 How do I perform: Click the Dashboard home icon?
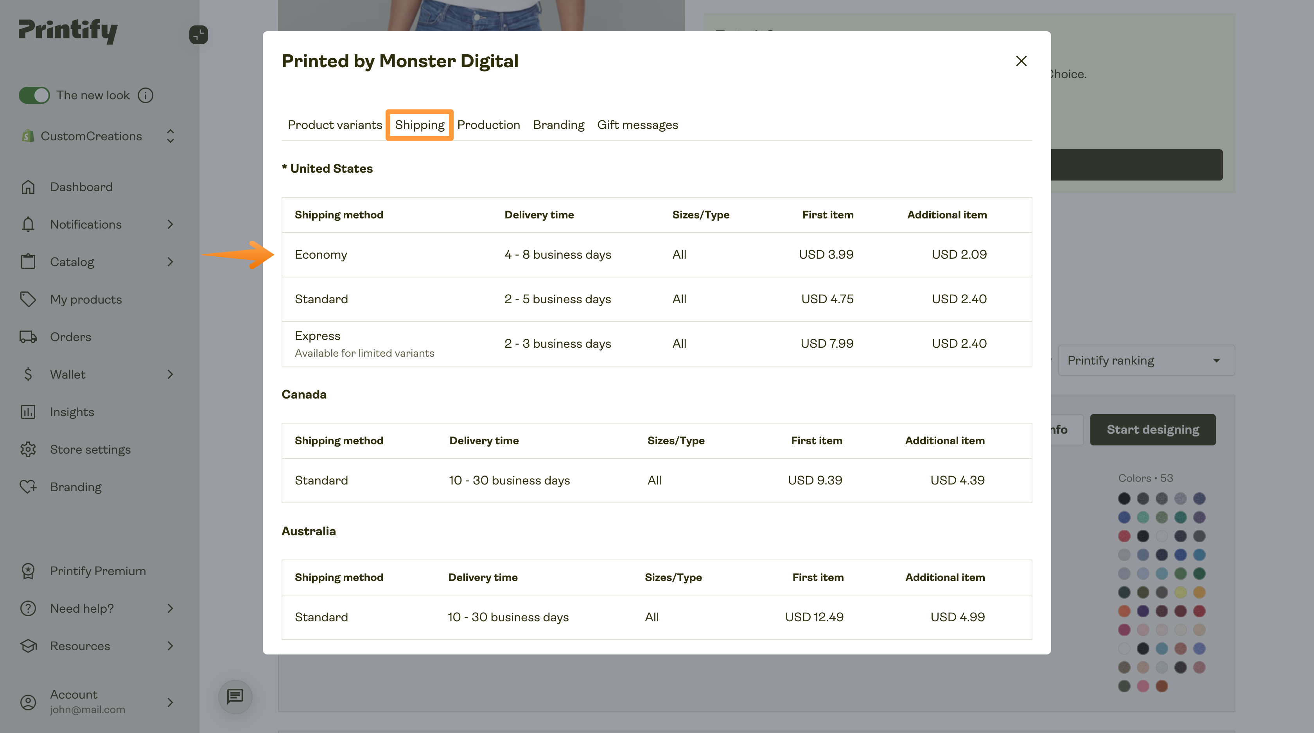point(28,187)
